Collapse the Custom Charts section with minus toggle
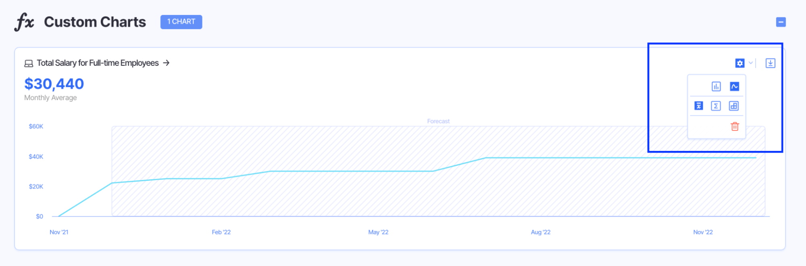The height and width of the screenshot is (266, 806). (x=781, y=22)
